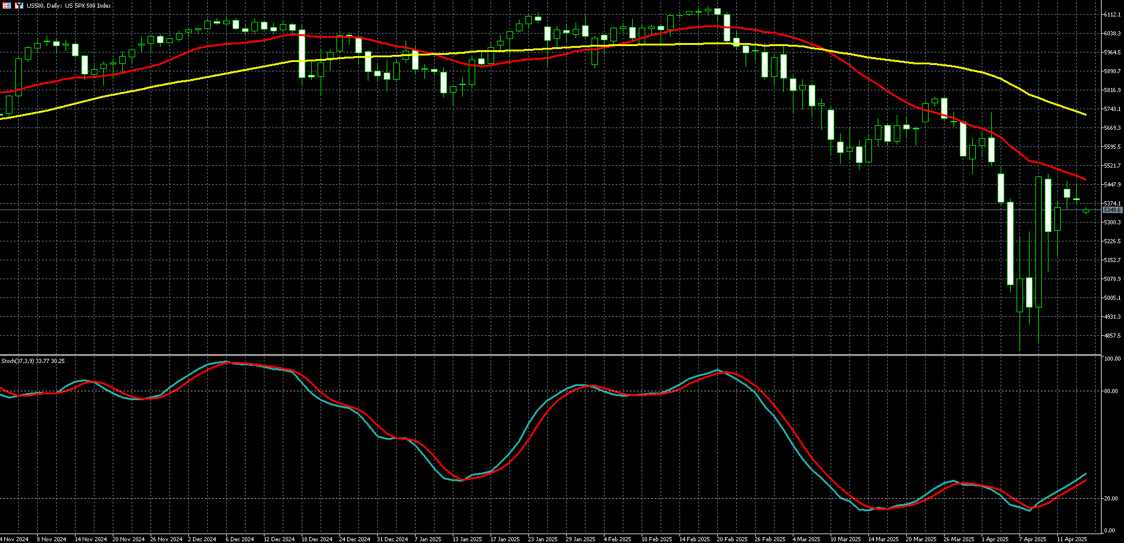This screenshot has width=1124, height=543.
Task: Select the 20 Feb 2025 date label
Action: [732, 539]
